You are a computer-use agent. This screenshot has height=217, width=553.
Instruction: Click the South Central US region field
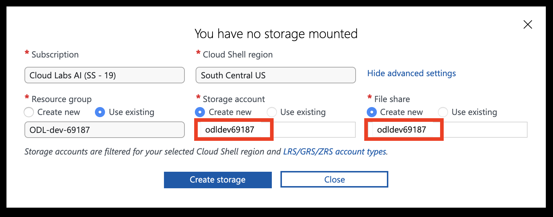click(275, 75)
